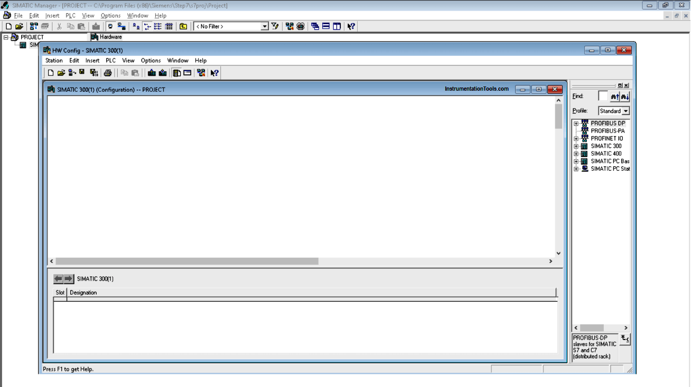
Task: Expand PROFINET IO catalog node
Action: click(x=576, y=139)
